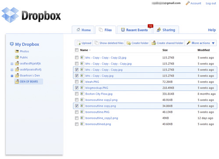The image size is (219, 159).
Task: Click the Create folder button
Action: click(138, 43)
